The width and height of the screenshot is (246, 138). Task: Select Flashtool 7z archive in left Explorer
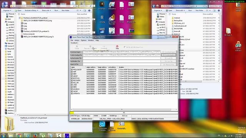point(36,31)
